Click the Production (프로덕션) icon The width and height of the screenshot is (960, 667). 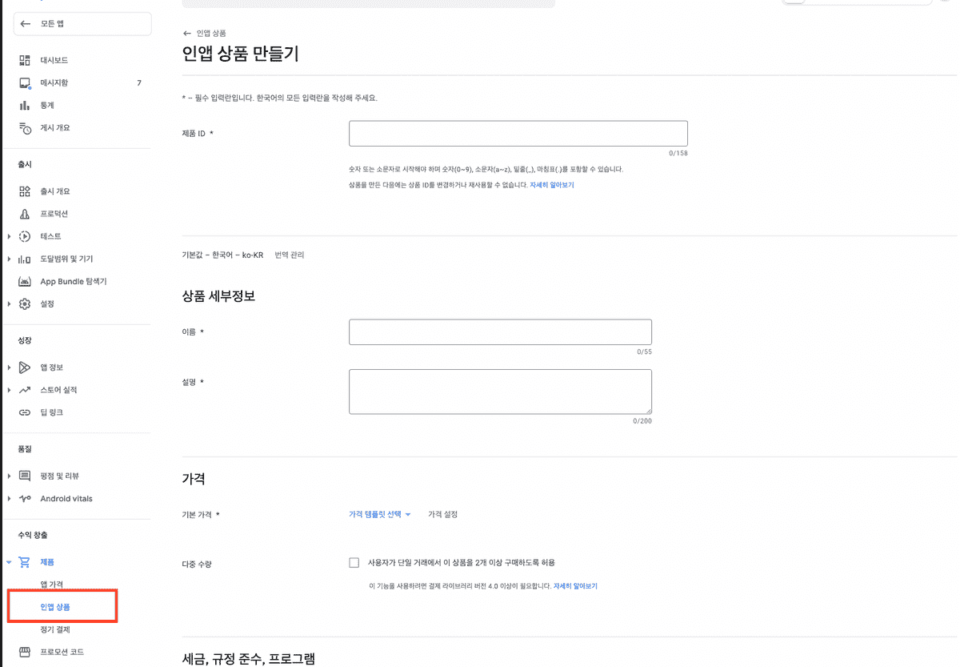[25, 214]
